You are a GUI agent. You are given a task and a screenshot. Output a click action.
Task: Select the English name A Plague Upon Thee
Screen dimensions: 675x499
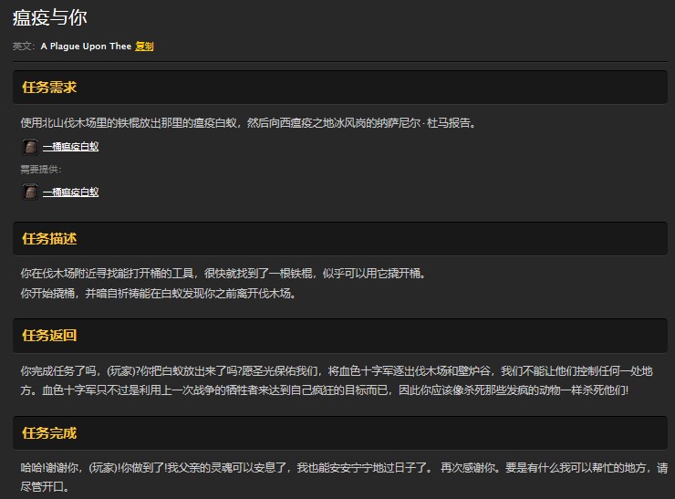(x=86, y=47)
